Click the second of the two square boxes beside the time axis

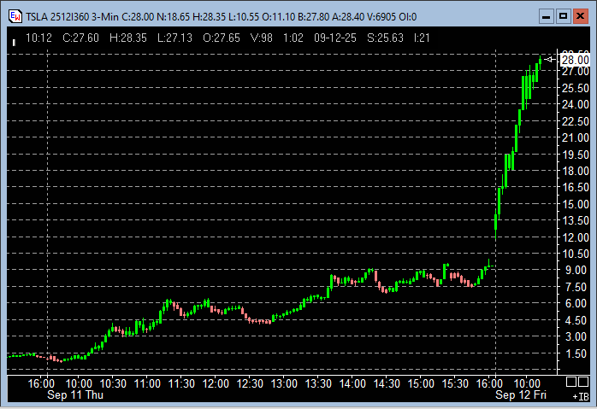pyautogui.click(x=583, y=382)
